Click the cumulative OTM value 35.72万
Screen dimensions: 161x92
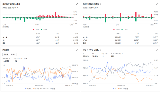pos(155,43)
